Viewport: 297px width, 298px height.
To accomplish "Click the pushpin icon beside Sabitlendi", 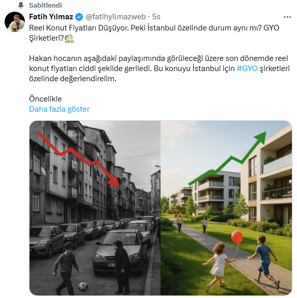I will coord(21,5).
